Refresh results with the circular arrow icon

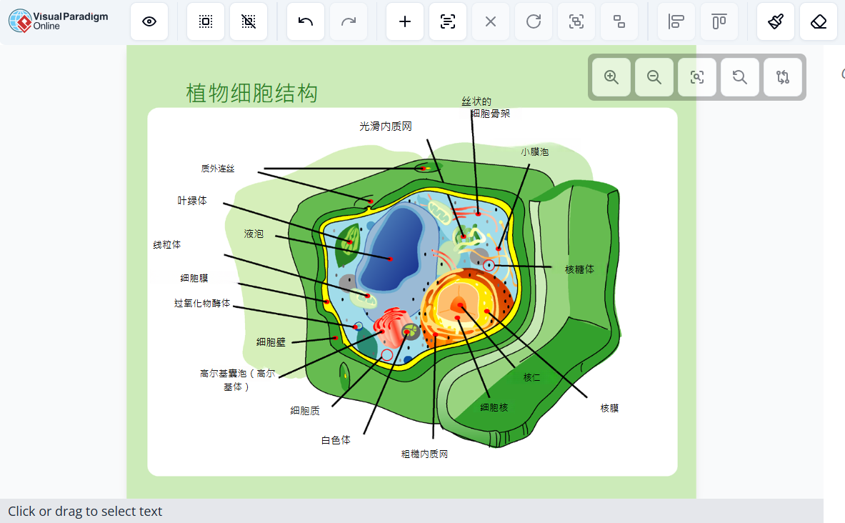click(x=534, y=21)
